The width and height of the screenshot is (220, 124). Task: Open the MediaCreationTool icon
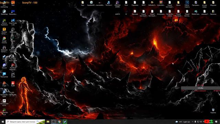pyautogui.click(x=196, y=12)
